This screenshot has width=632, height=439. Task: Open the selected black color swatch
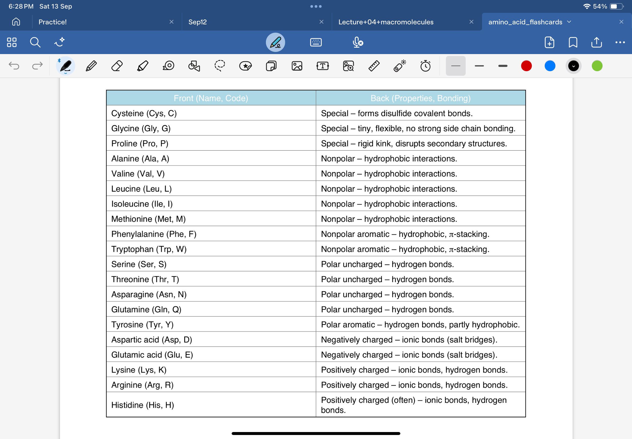(x=573, y=66)
